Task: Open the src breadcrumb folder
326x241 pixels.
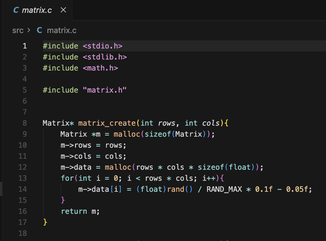Action: [18, 30]
